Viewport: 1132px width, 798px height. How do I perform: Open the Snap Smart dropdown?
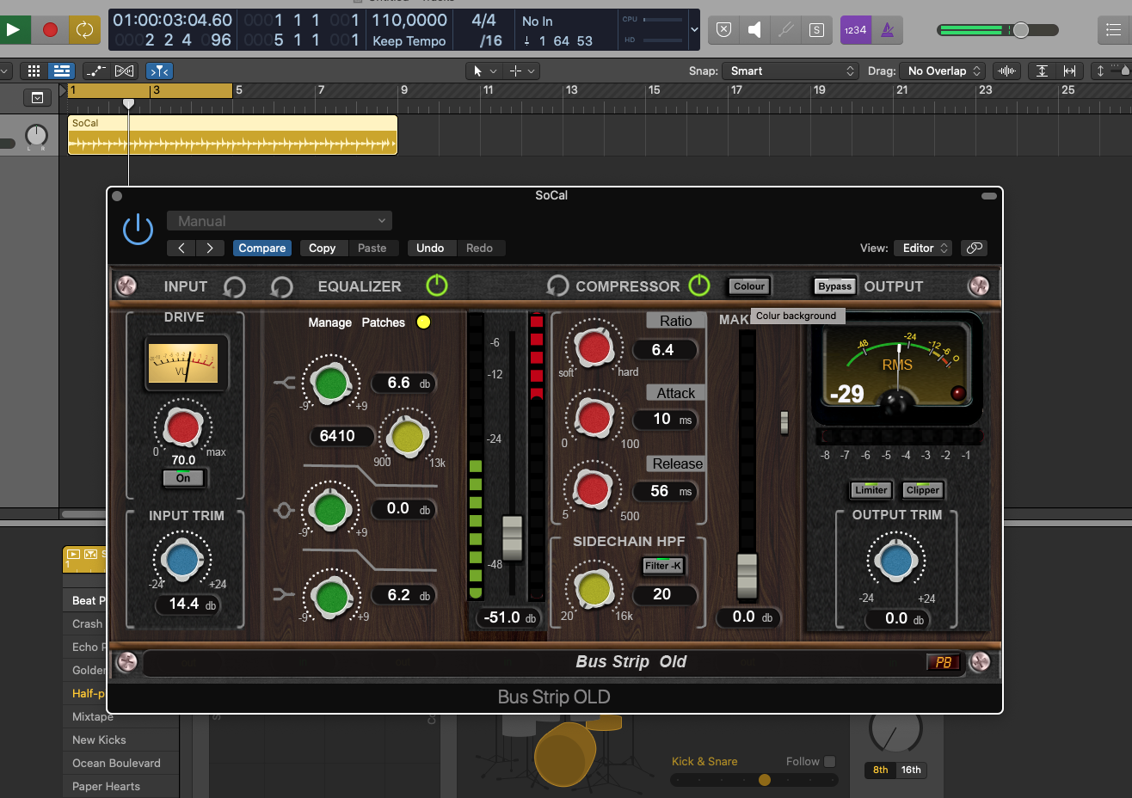(790, 71)
